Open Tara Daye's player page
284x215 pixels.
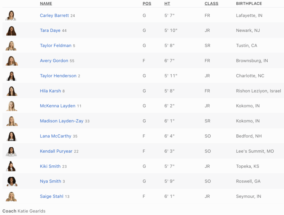pyautogui.click(x=50, y=30)
